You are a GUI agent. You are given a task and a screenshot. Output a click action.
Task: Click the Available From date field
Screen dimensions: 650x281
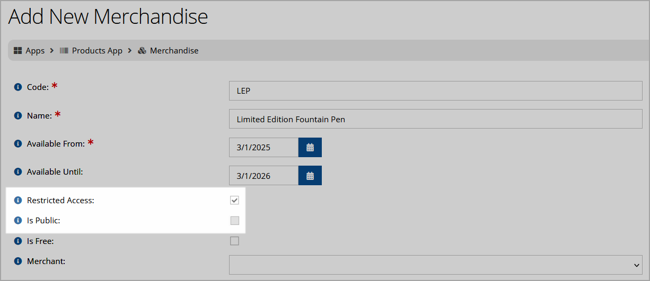point(263,148)
